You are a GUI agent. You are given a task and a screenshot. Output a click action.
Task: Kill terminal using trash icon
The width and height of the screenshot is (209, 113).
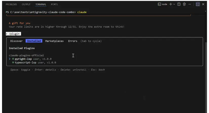tap(184, 4)
